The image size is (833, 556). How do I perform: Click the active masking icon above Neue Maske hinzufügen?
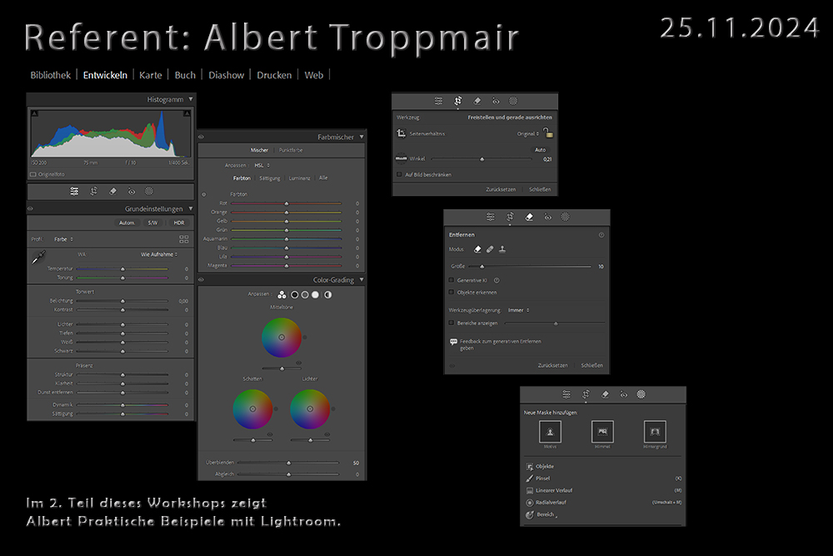[x=641, y=394]
